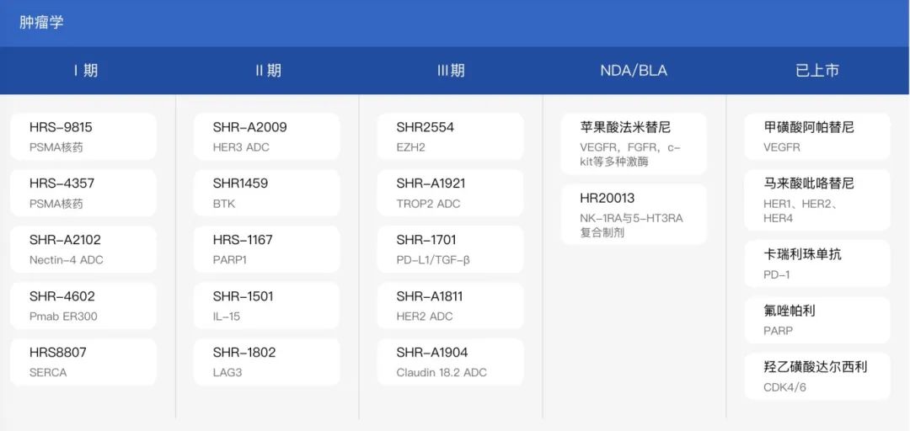The width and height of the screenshot is (910, 431).
Task: Select the NDA/BLA stage tab
Action: coord(634,71)
